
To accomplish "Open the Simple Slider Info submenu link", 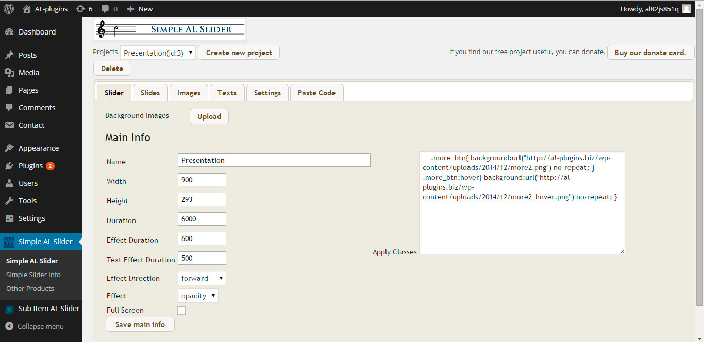I will coord(33,275).
